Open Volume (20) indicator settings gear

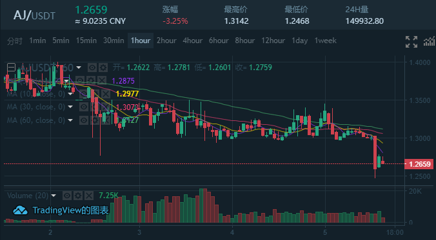[78, 196]
